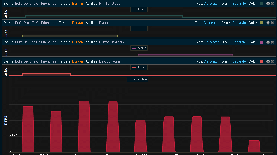Screen dimensions: 277x155
Task: Open settings gear for Survival Instincts row
Action: [268, 42]
